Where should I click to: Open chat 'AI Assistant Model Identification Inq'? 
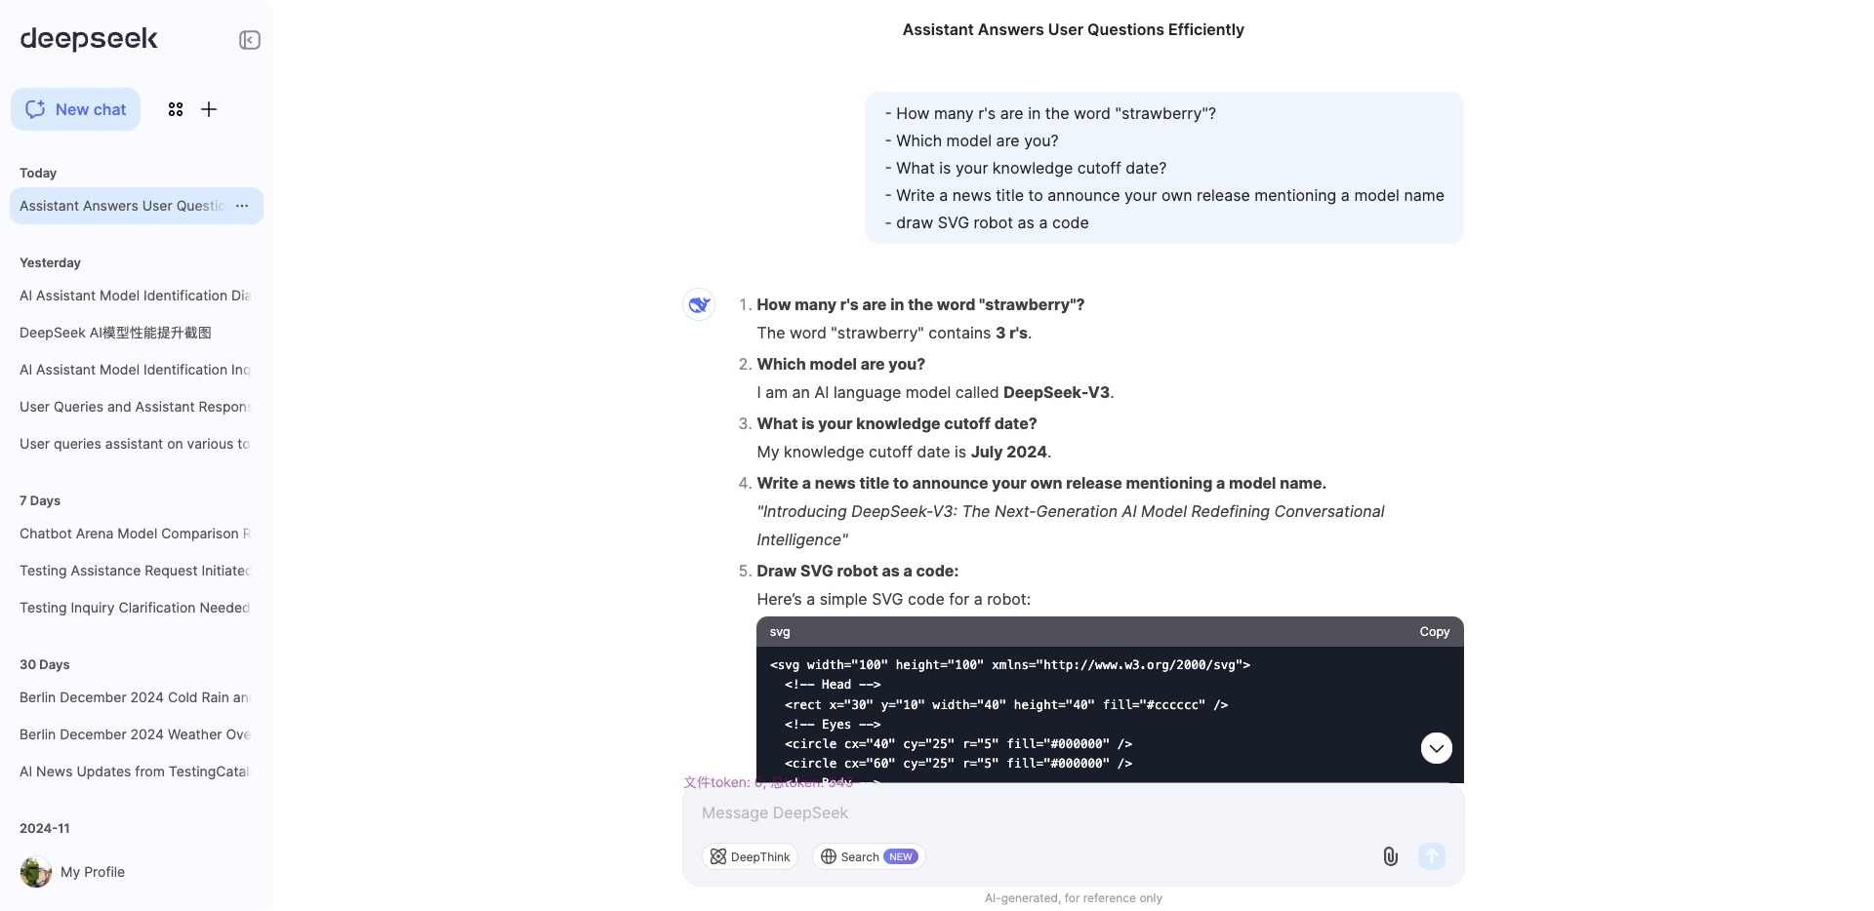click(137, 370)
